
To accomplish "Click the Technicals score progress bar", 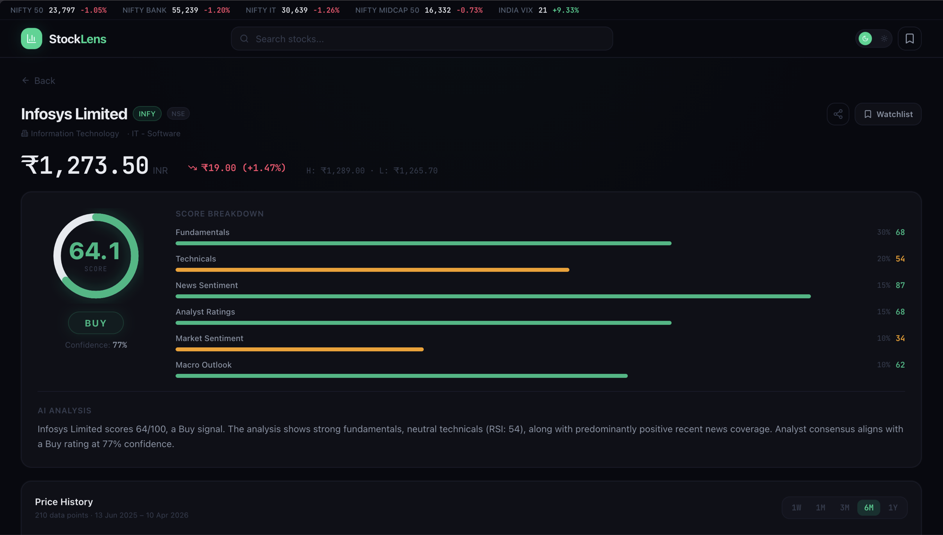I will tap(372, 269).
